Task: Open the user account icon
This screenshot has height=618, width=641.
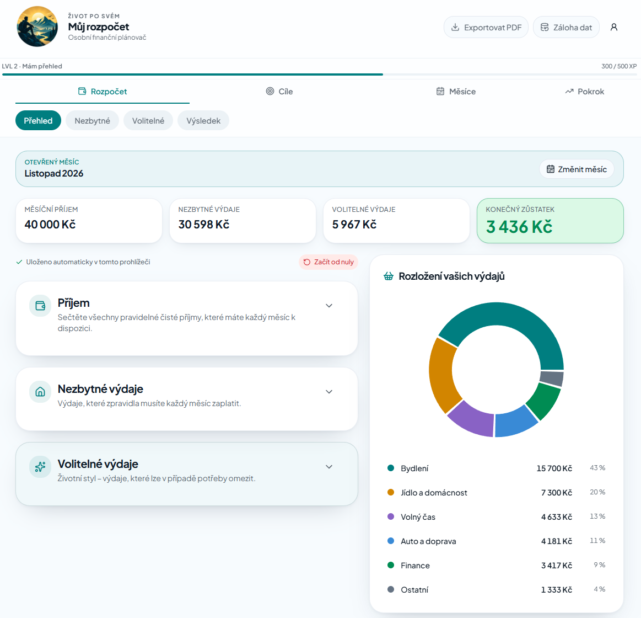Action: click(x=613, y=27)
